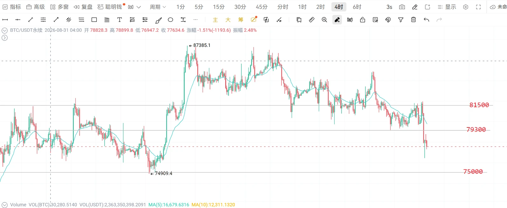Open the ruler measure tool
The height and width of the screenshot is (208, 507).
(312, 20)
